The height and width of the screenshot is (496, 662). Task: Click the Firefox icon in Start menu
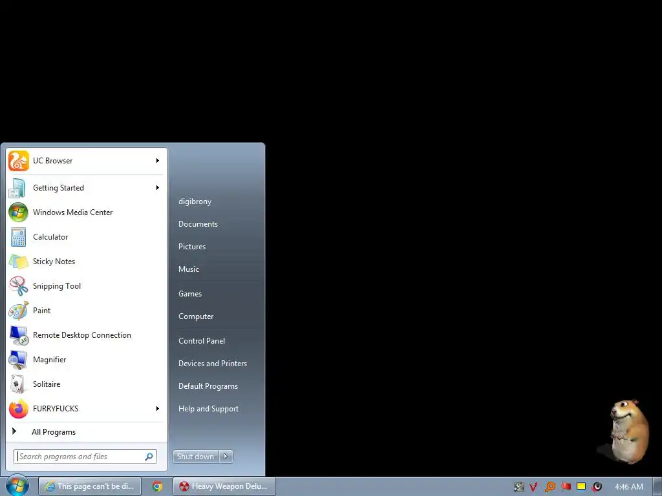pyautogui.click(x=18, y=409)
